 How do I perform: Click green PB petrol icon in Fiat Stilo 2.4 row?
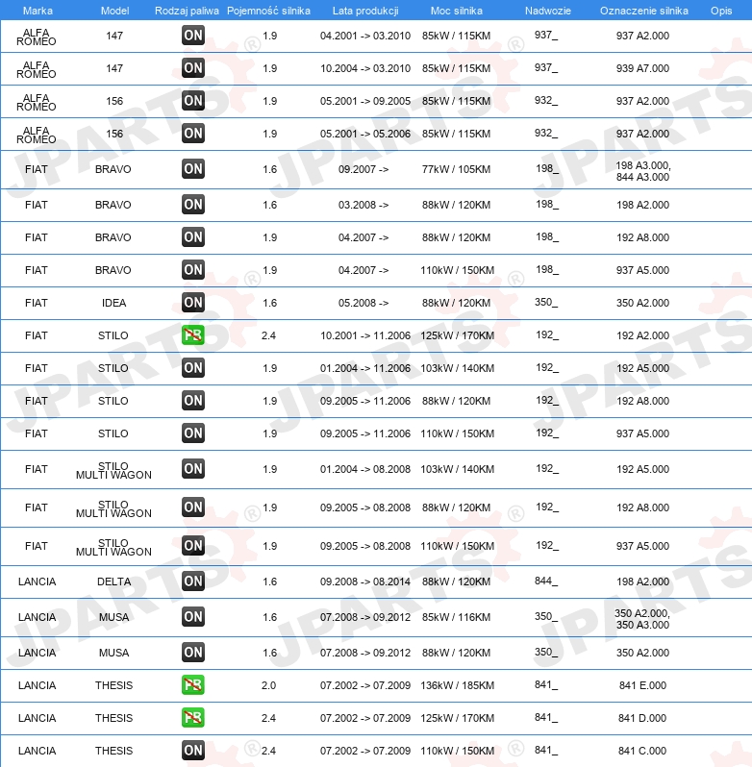coord(192,335)
